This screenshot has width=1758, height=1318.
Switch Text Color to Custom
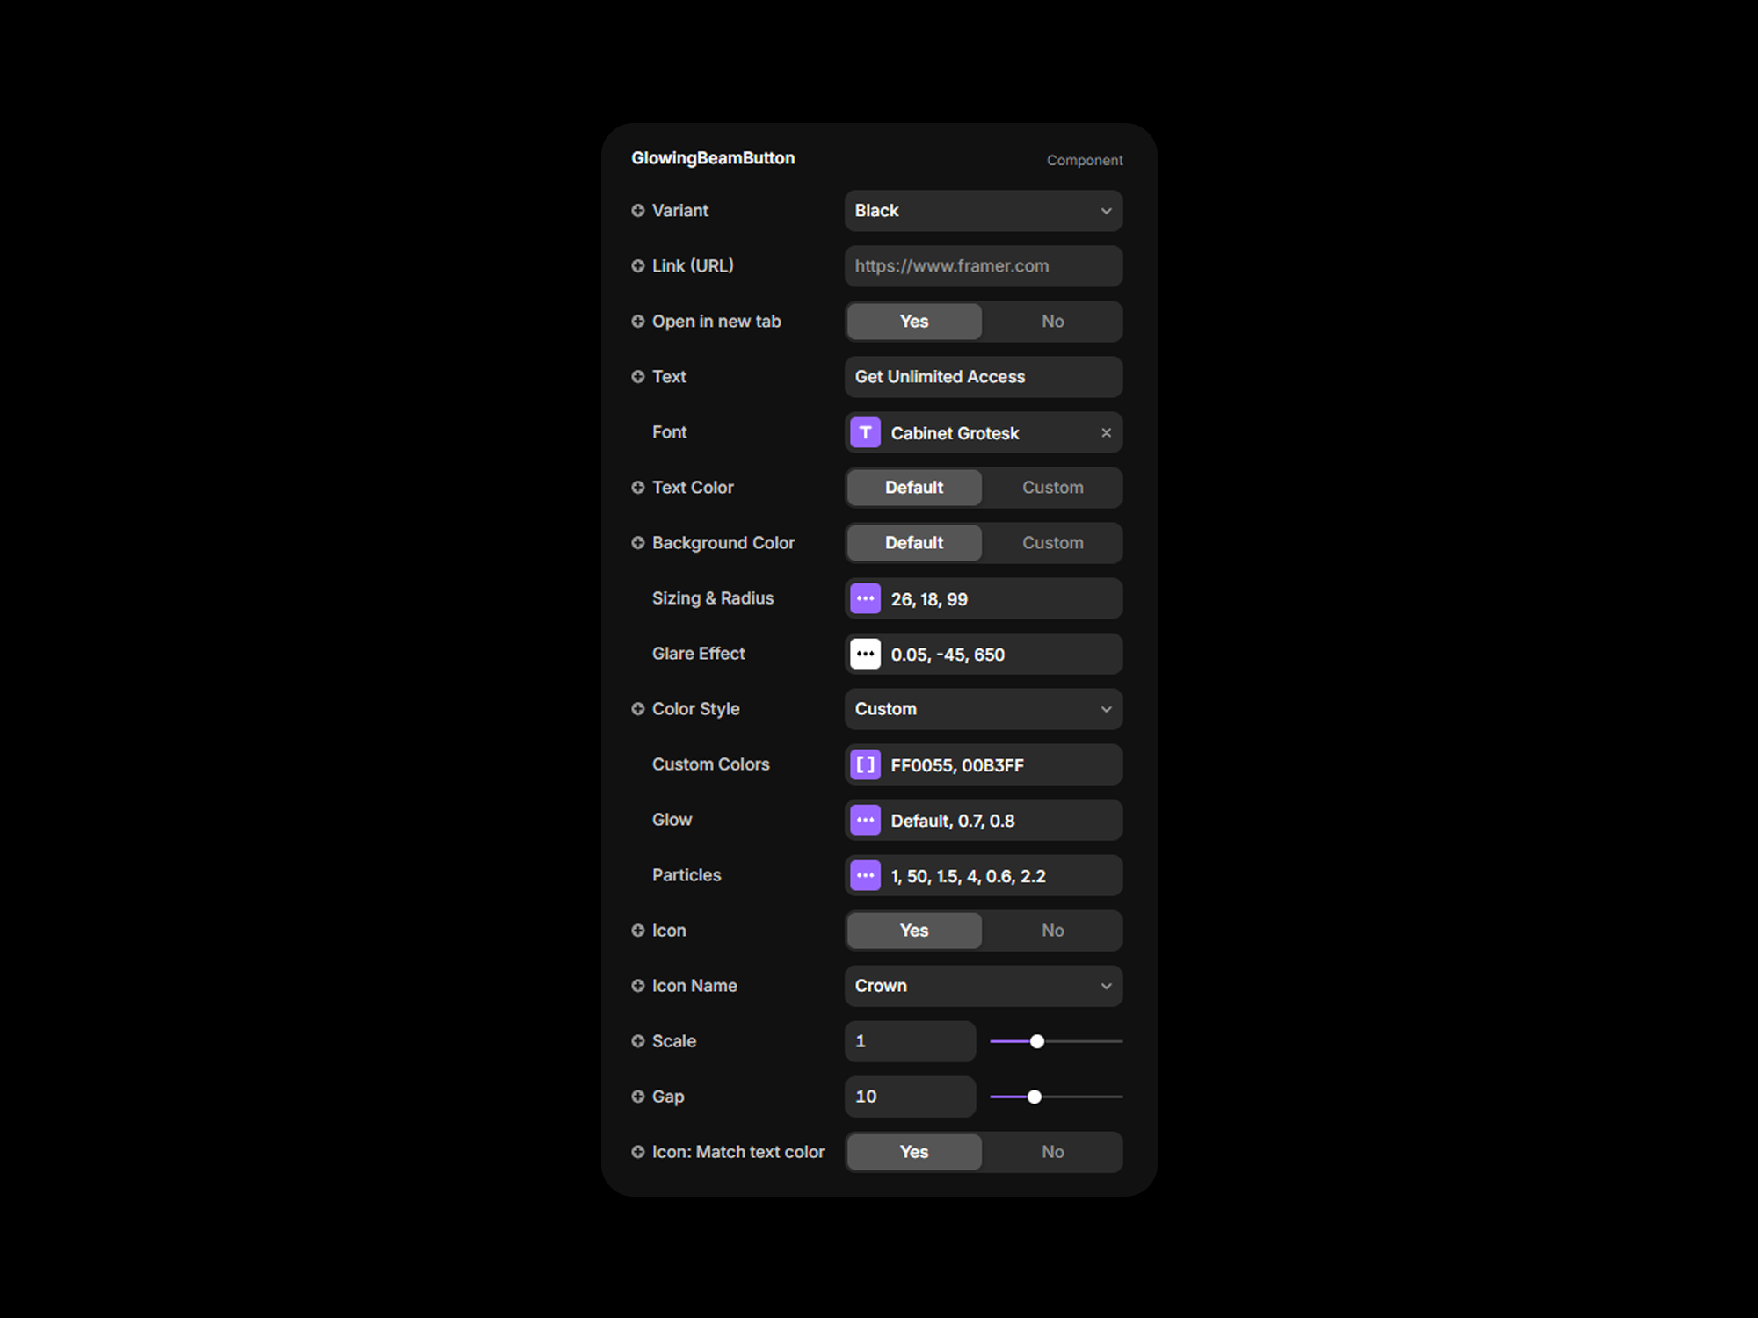point(1052,488)
